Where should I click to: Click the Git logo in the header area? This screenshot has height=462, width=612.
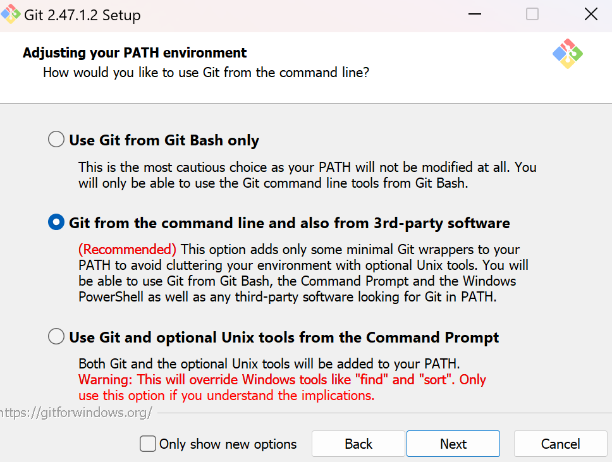(568, 54)
